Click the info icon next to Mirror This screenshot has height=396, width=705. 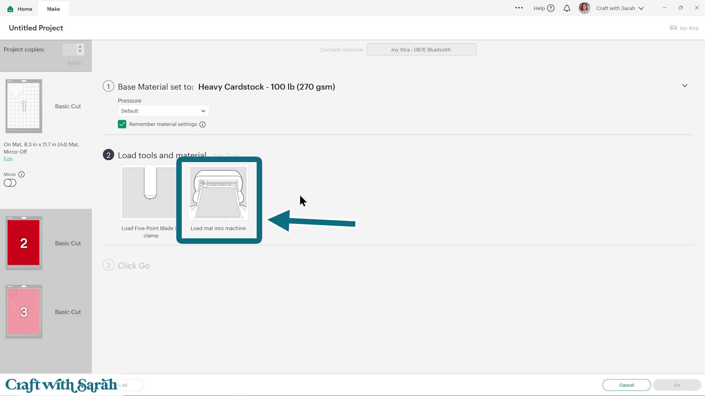[x=22, y=175]
